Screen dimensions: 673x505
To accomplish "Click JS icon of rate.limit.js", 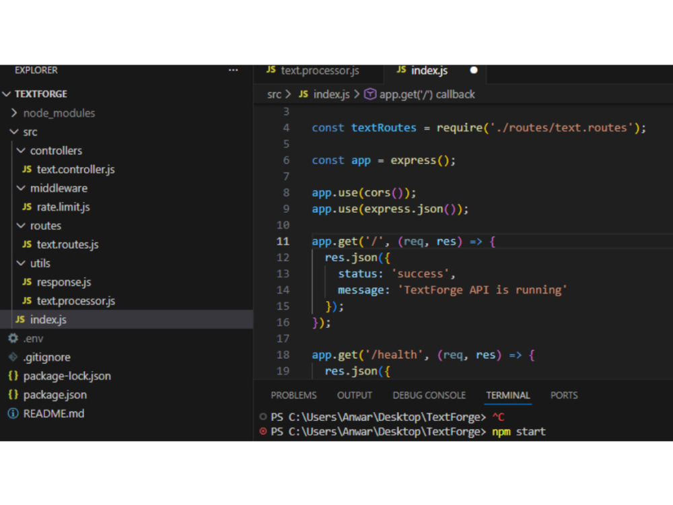I will 27,207.
